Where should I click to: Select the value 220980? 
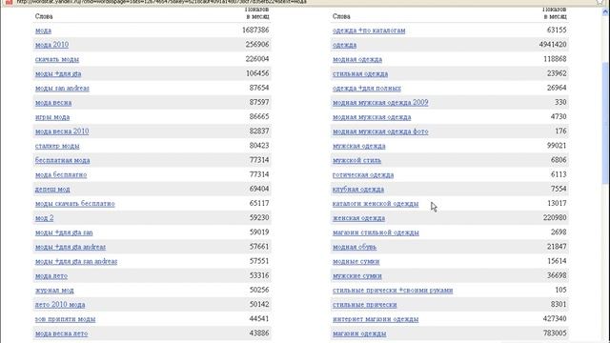(x=555, y=217)
